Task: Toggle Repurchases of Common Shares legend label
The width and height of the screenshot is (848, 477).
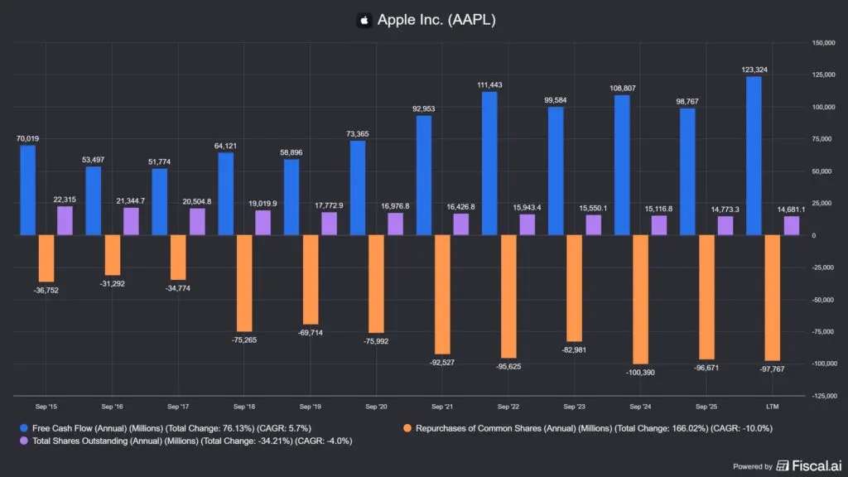Action: [x=594, y=428]
